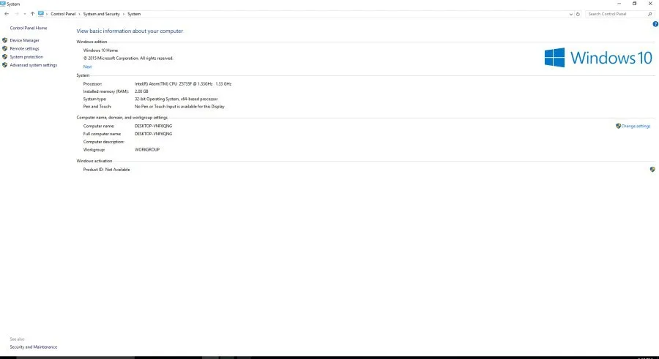
Task: Open Help via the blue question mark
Action: point(655,24)
